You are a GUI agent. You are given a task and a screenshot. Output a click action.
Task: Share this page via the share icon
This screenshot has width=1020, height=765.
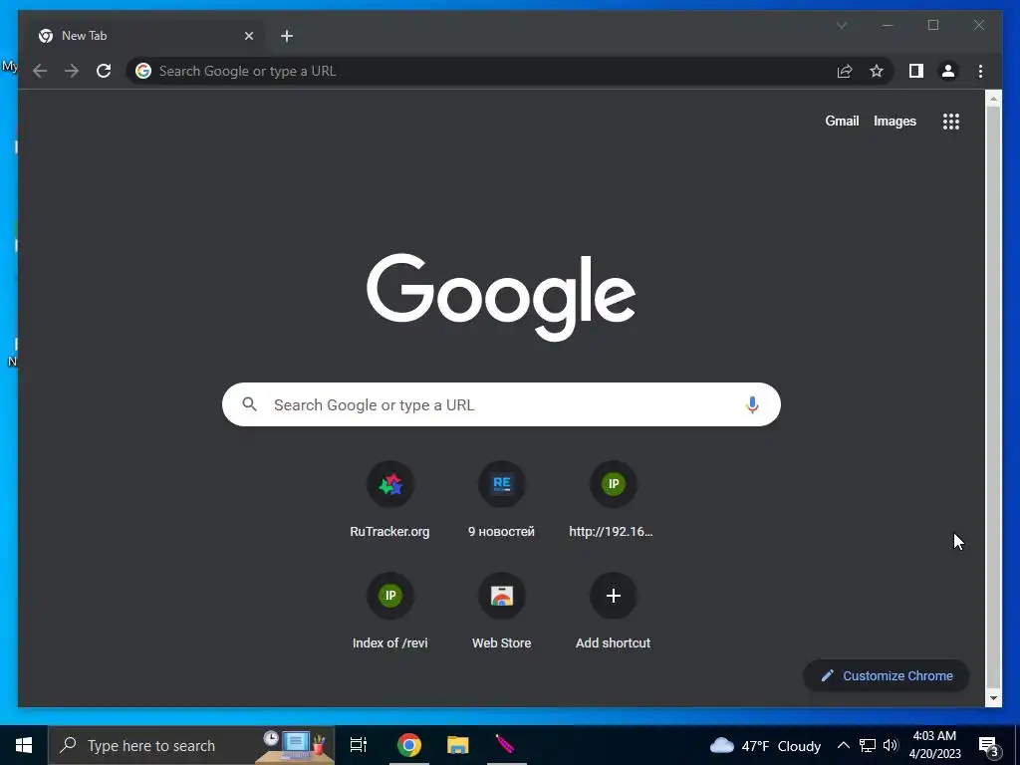pos(845,71)
